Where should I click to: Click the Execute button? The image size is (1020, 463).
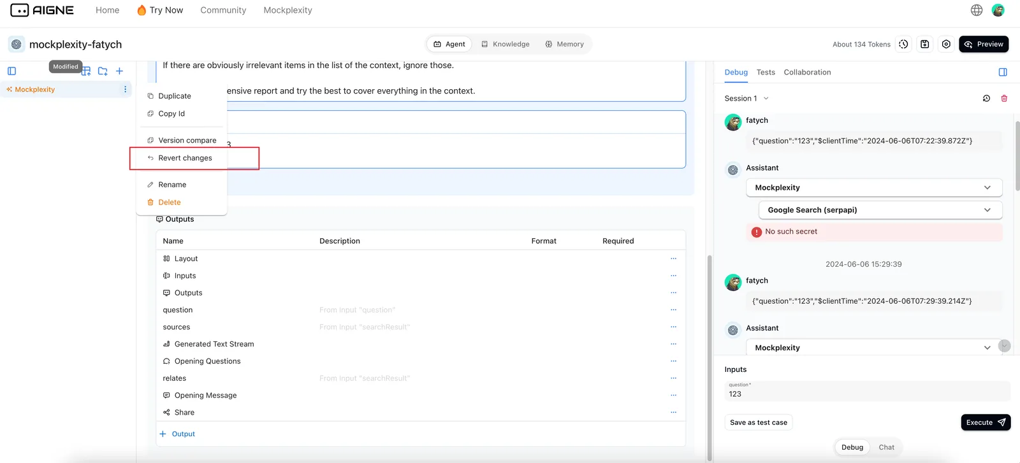[986, 422]
